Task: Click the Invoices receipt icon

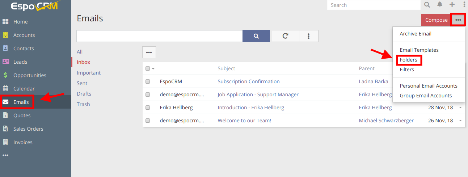Action: 5,142
